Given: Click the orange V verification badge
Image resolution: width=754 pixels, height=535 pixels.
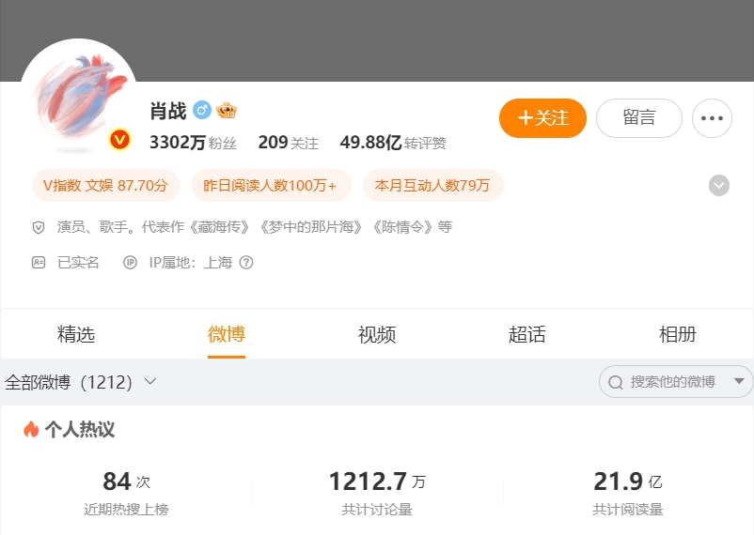Looking at the screenshot, I should 119,140.
